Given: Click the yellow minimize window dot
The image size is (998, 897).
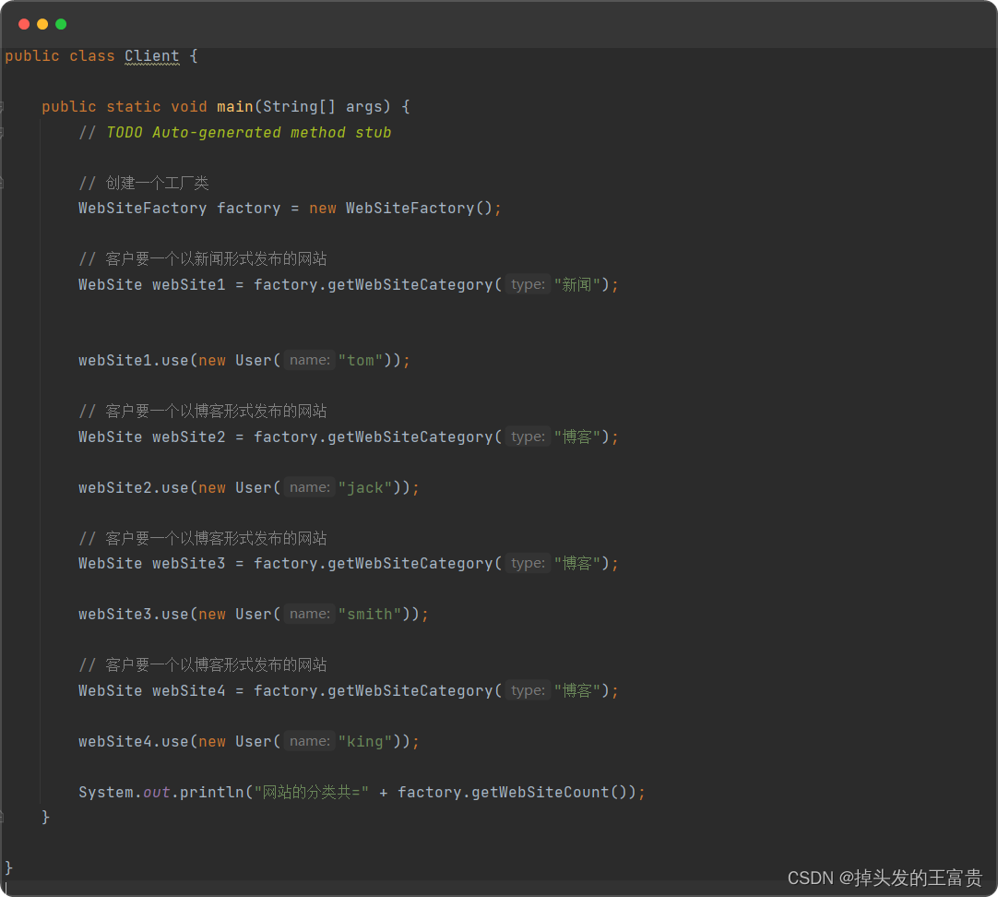Looking at the screenshot, I should click(x=42, y=24).
